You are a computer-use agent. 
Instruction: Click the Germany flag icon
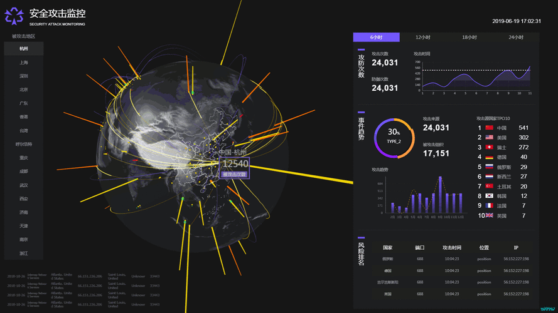pos(490,157)
